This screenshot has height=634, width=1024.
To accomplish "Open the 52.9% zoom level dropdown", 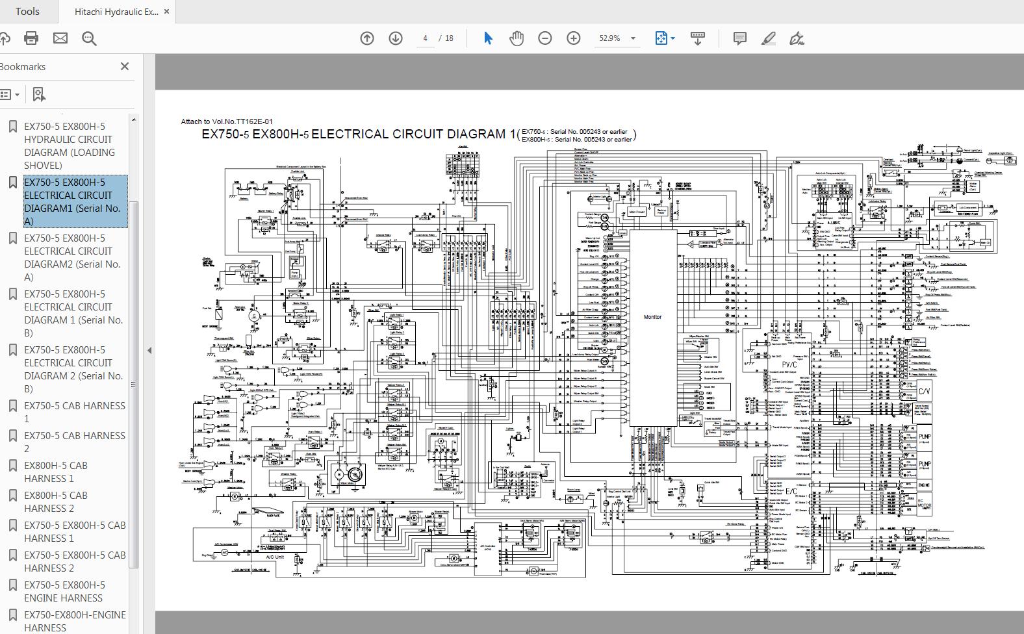I will [633, 38].
